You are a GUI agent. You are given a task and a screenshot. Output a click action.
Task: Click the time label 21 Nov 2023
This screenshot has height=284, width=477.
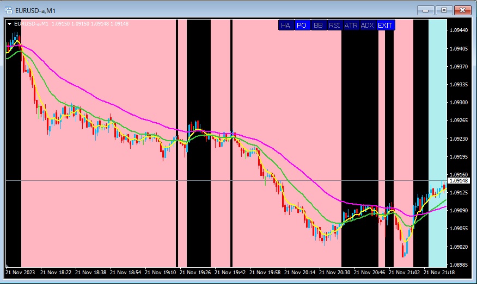tap(20, 272)
